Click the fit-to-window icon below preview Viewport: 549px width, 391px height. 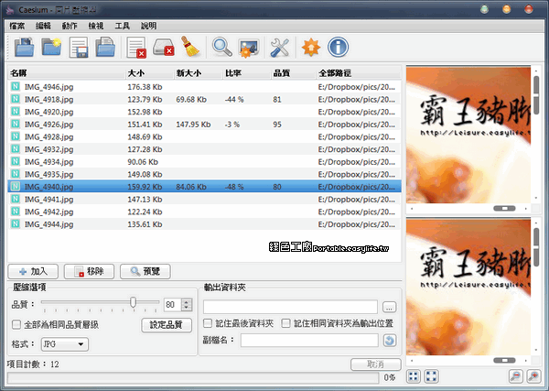point(414,376)
